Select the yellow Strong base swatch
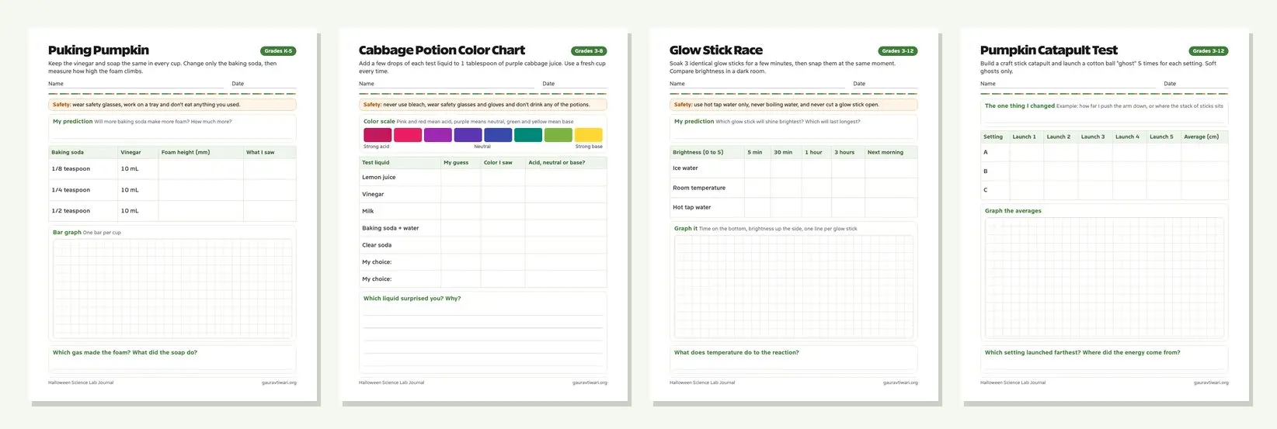Viewport: 1277px width, 429px height. point(588,135)
